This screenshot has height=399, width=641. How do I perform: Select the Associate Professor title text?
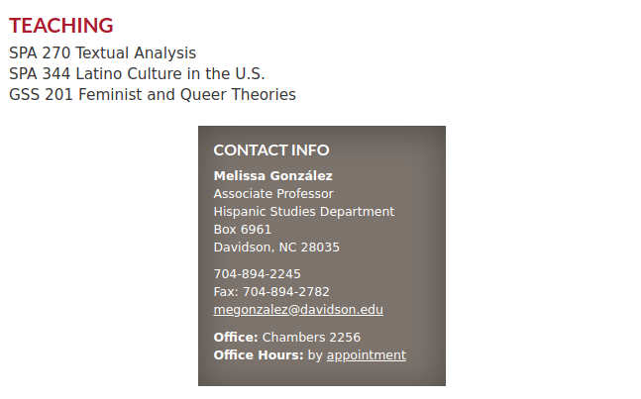tap(273, 194)
